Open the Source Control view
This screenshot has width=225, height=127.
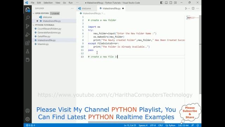click(27, 26)
